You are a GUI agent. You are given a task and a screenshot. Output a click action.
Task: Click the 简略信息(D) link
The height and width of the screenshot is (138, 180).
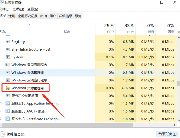(16, 134)
